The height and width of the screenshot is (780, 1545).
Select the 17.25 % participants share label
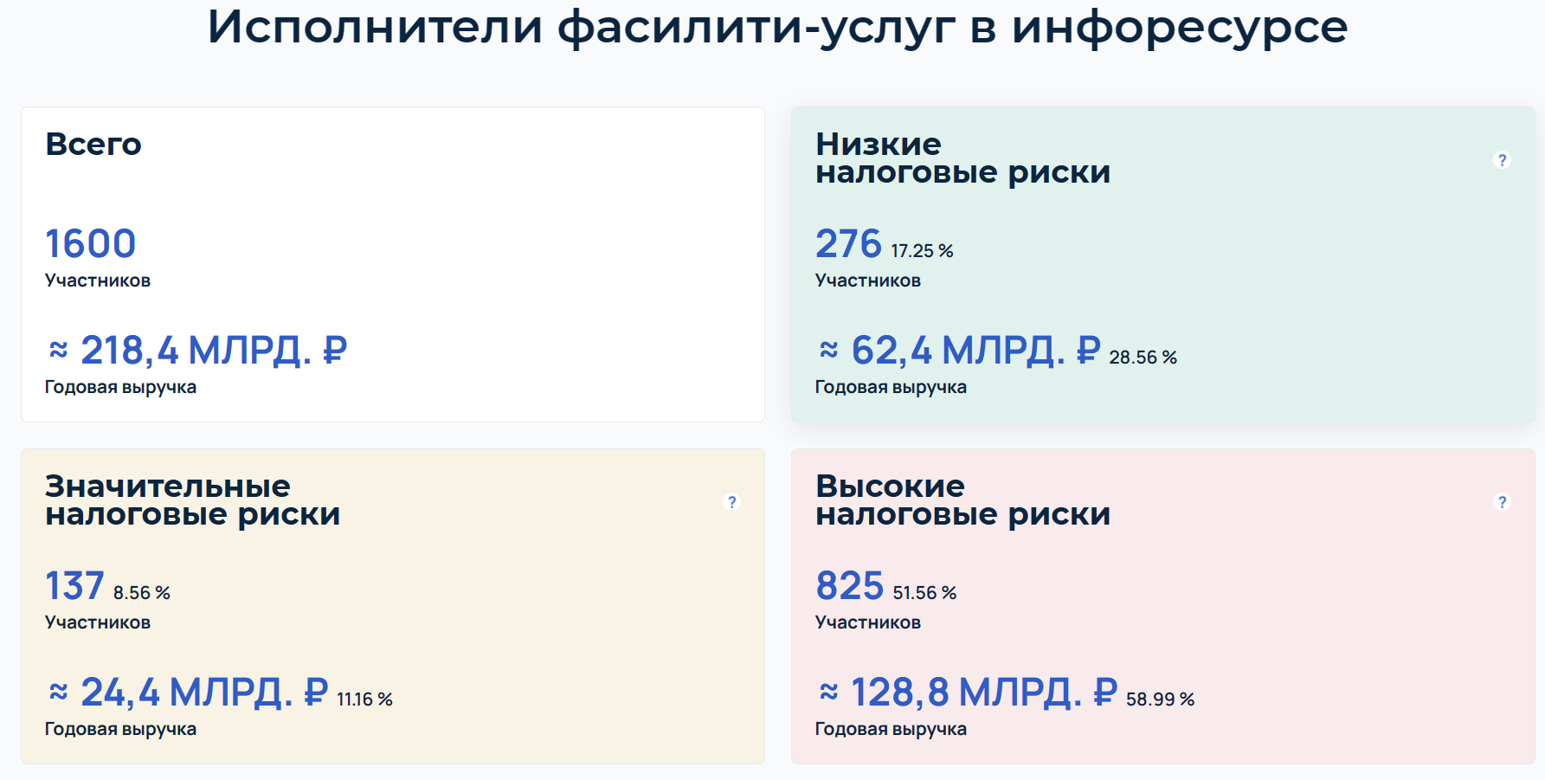point(922,251)
